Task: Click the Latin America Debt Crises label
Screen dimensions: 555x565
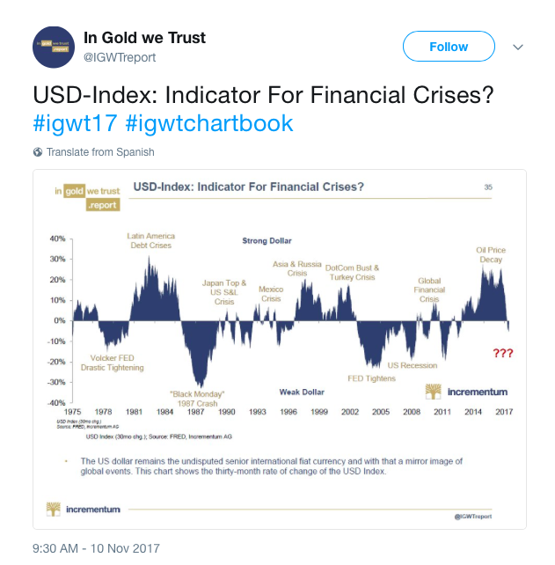Action: point(151,241)
